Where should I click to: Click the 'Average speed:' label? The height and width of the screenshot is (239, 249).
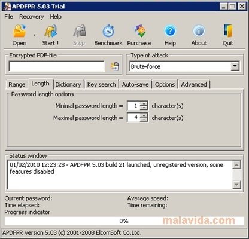coord(148,198)
